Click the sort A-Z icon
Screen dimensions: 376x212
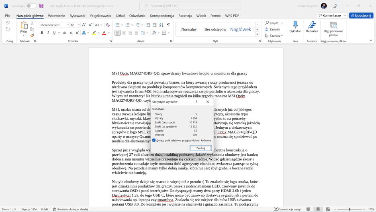(161, 25)
